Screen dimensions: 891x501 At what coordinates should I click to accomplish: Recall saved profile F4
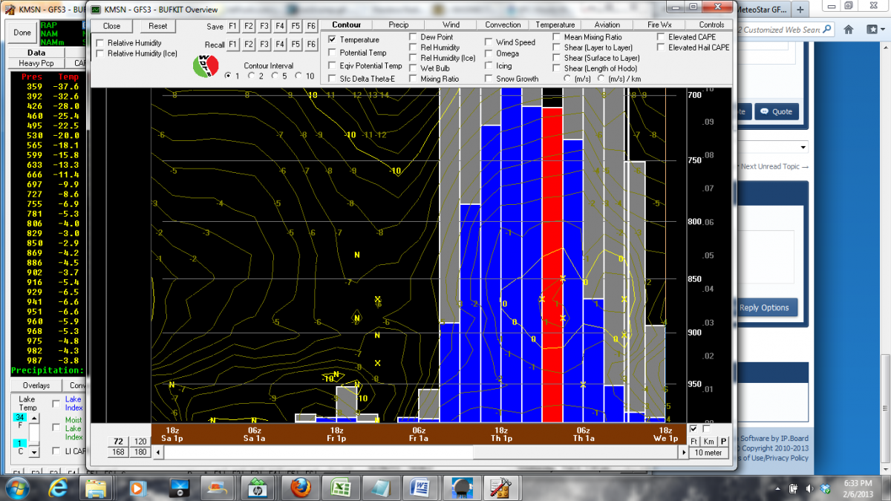point(280,45)
